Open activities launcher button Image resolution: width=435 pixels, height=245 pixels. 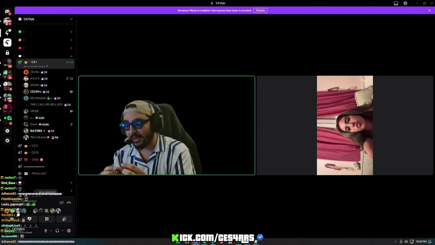47,219
